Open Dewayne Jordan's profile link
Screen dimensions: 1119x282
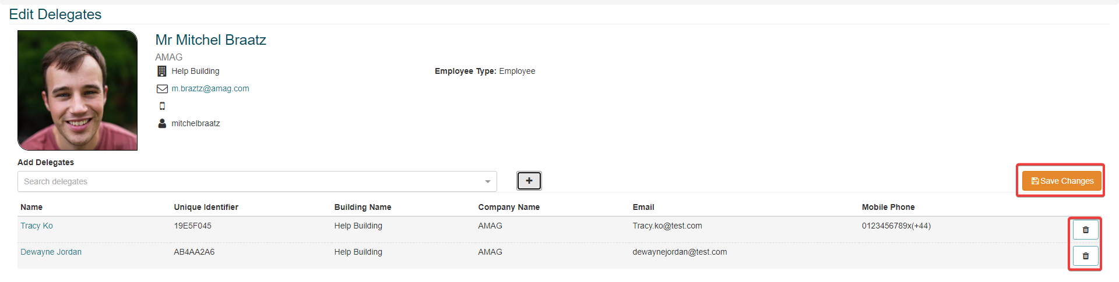[x=51, y=252]
